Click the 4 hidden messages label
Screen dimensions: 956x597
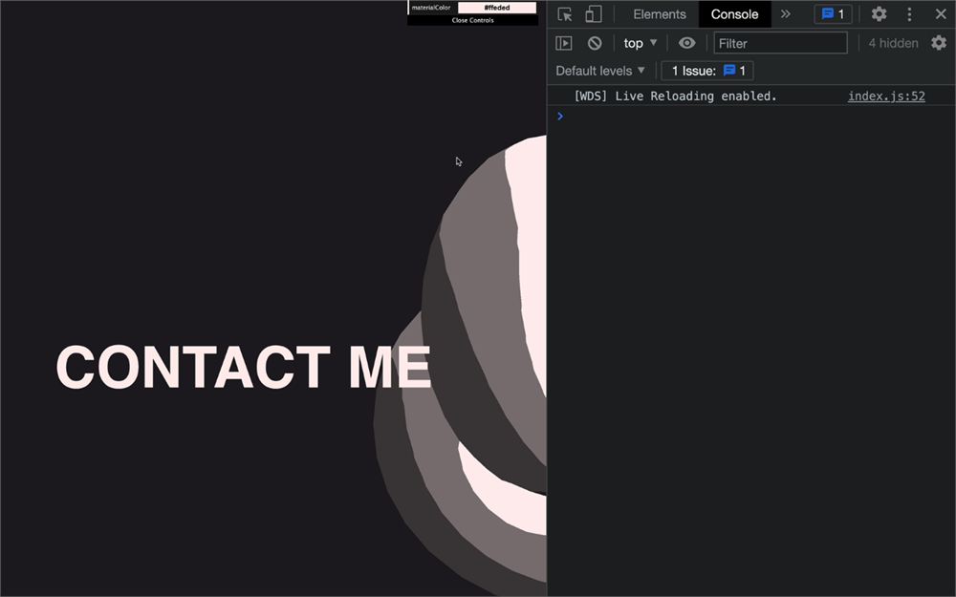(x=893, y=43)
